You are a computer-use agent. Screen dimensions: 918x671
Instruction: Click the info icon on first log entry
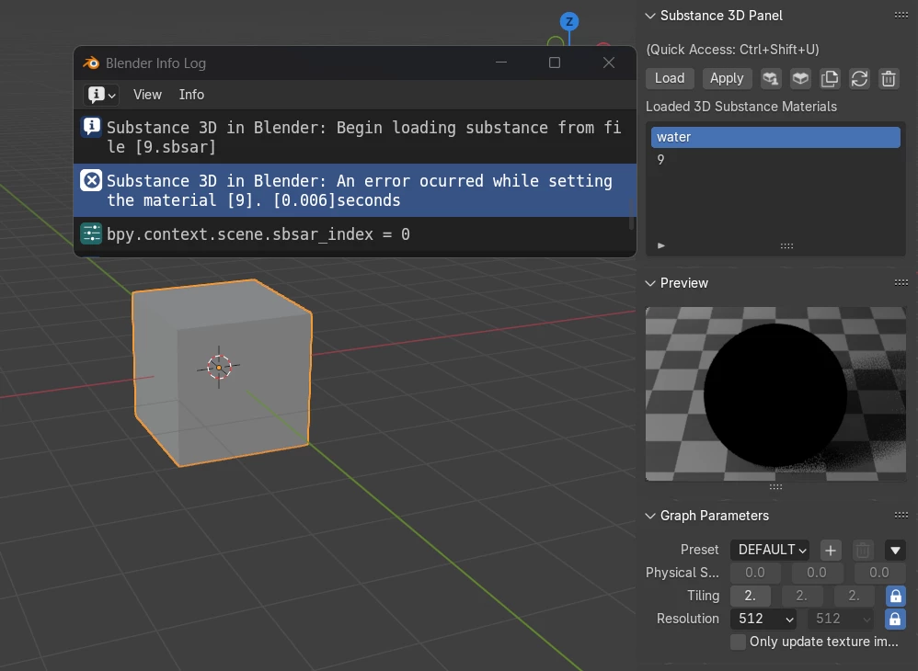(91, 126)
